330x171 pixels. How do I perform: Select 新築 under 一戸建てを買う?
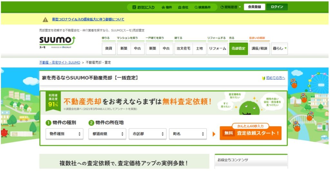(152, 49)
